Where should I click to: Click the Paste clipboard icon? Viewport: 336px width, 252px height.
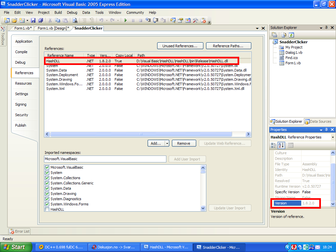pyautogui.click(x=65, y=20)
